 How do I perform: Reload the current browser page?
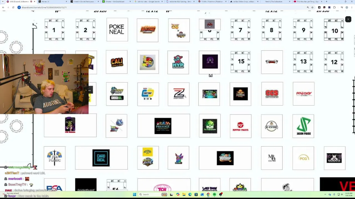[x=13, y=7]
